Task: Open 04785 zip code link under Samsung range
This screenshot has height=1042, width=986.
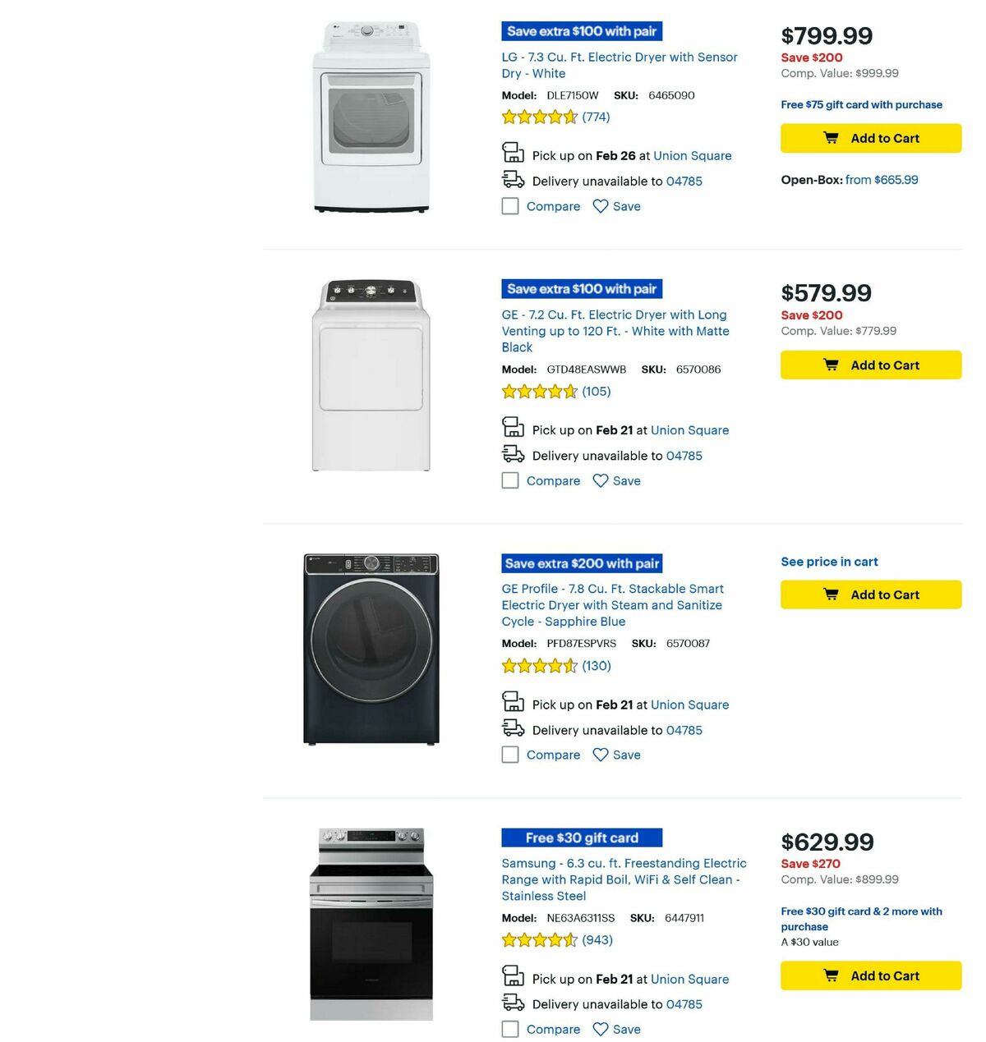Action: pos(684,1003)
